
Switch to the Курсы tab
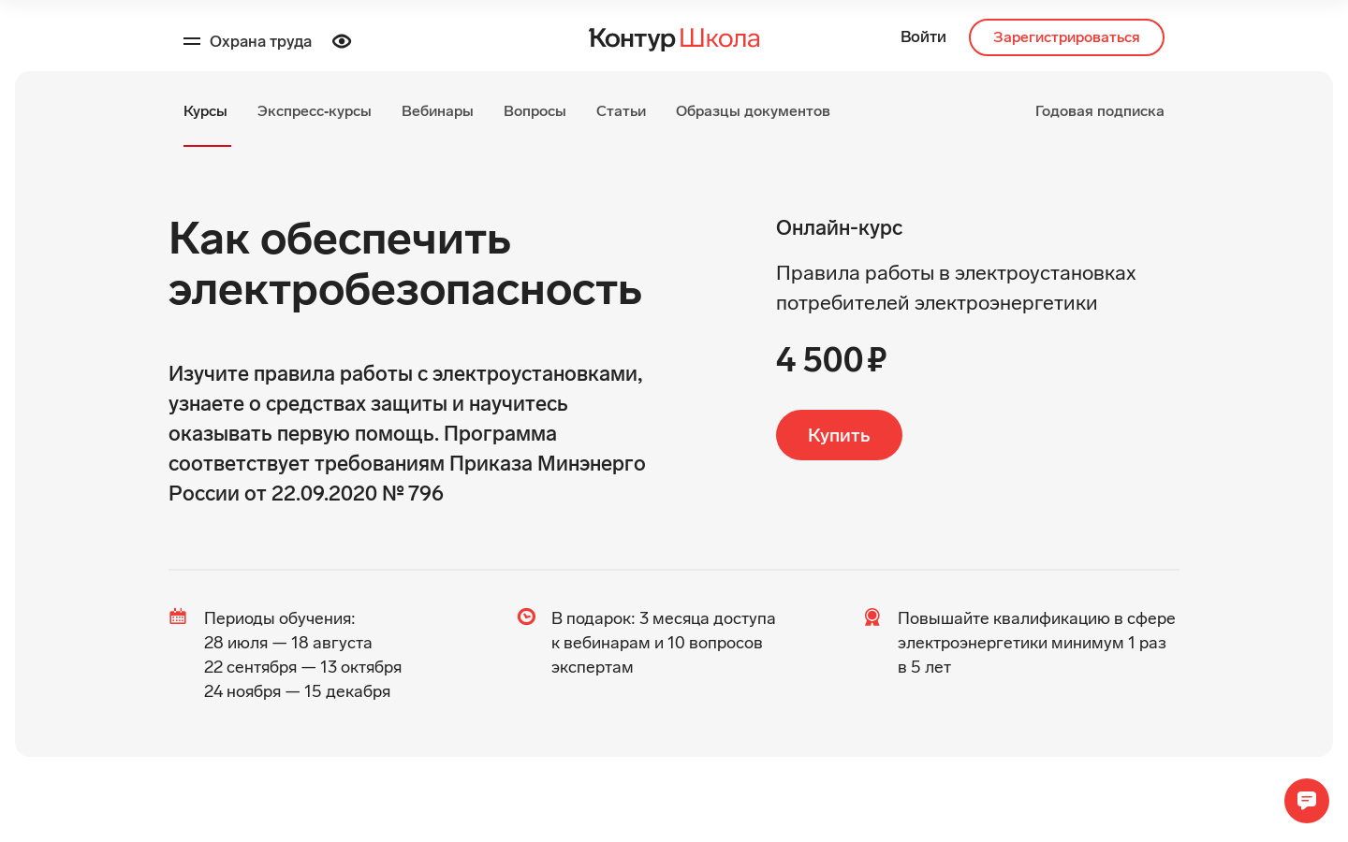(x=205, y=111)
